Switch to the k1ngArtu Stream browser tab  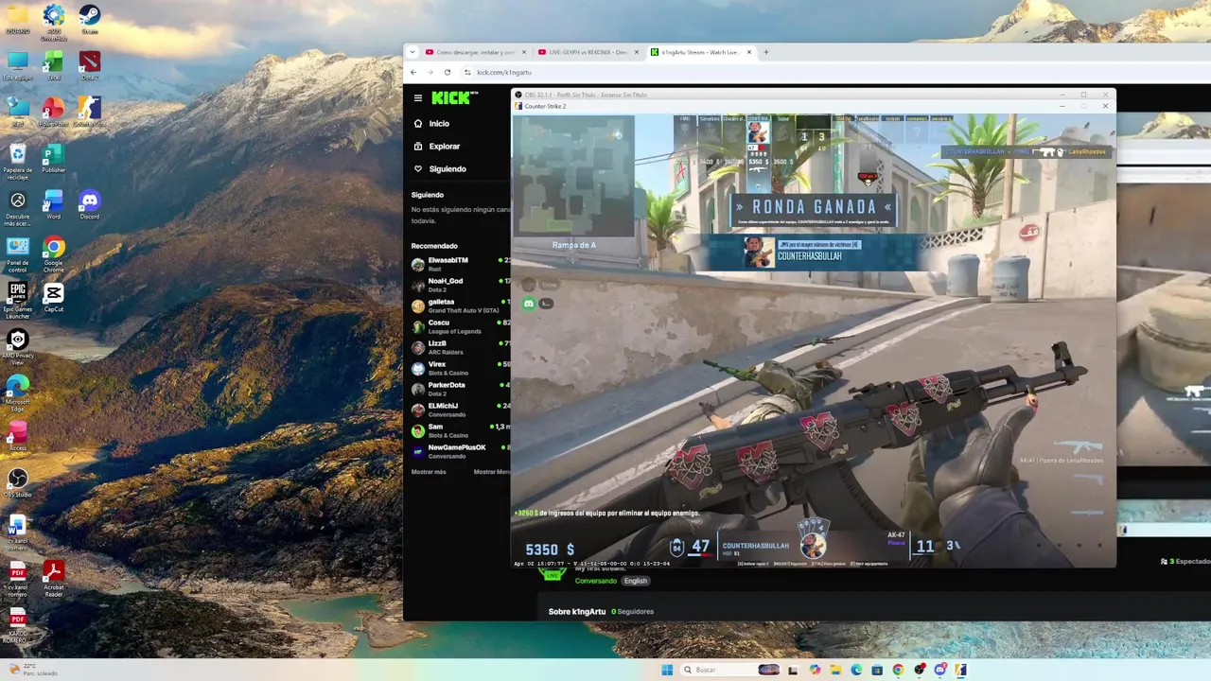click(x=701, y=52)
